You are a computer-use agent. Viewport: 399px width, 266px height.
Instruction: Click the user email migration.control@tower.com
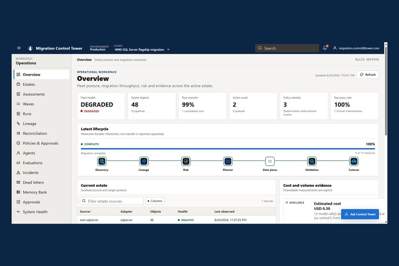[359, 48]
